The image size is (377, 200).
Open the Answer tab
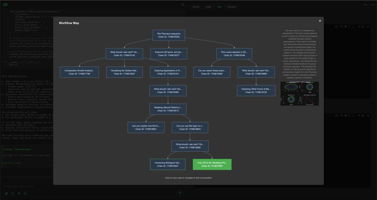pos(232,7)
